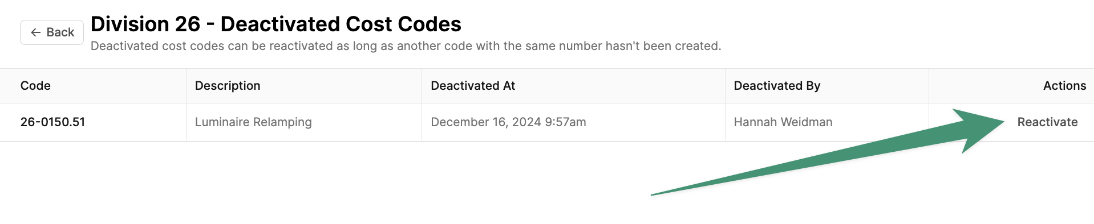Click the Back label text
This screenshot has width=1094, height=224.
click(60, 32)
